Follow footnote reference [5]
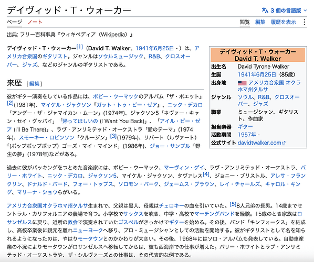This screenshot has width=314, height=262. pos(233,204)
